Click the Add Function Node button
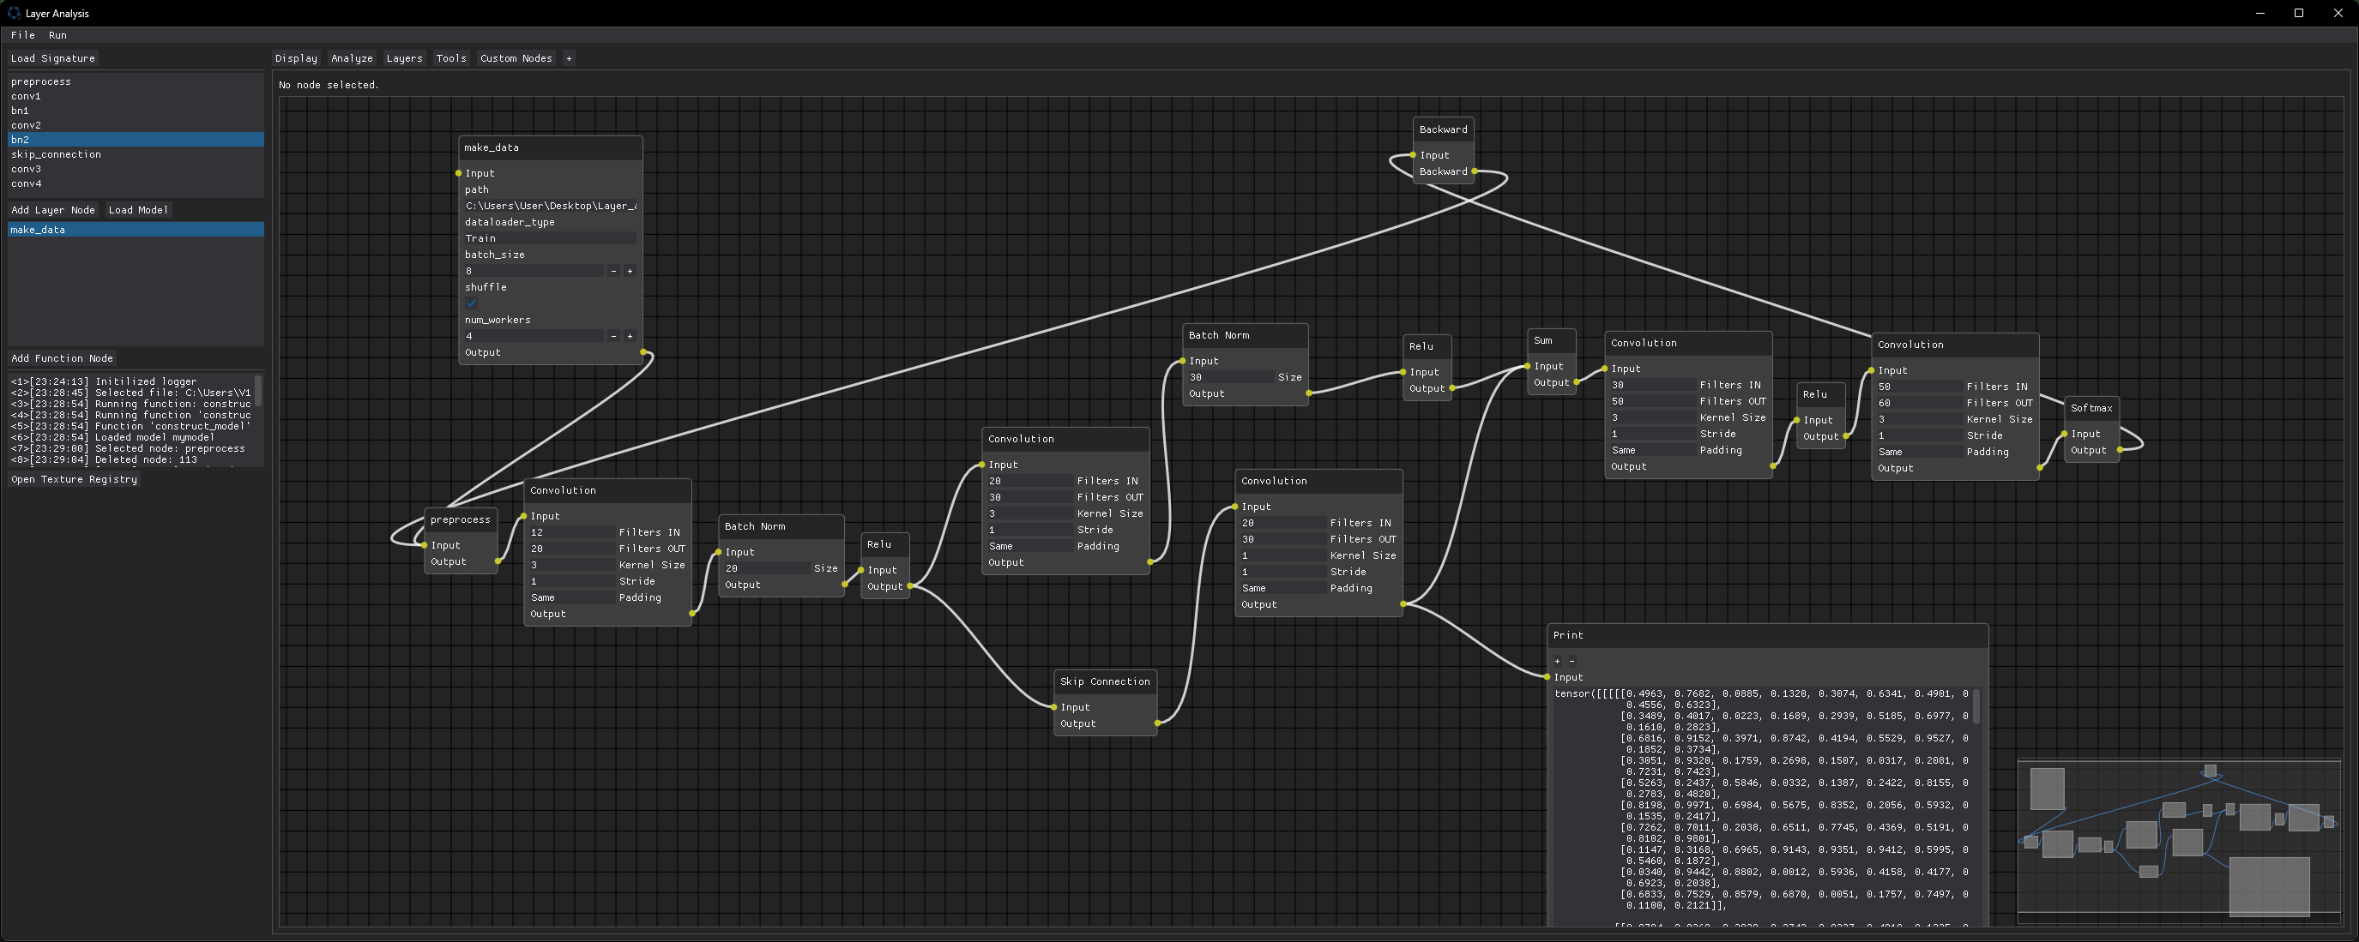2359x942 pixels. pyautogui.click(x=63, y=358)
